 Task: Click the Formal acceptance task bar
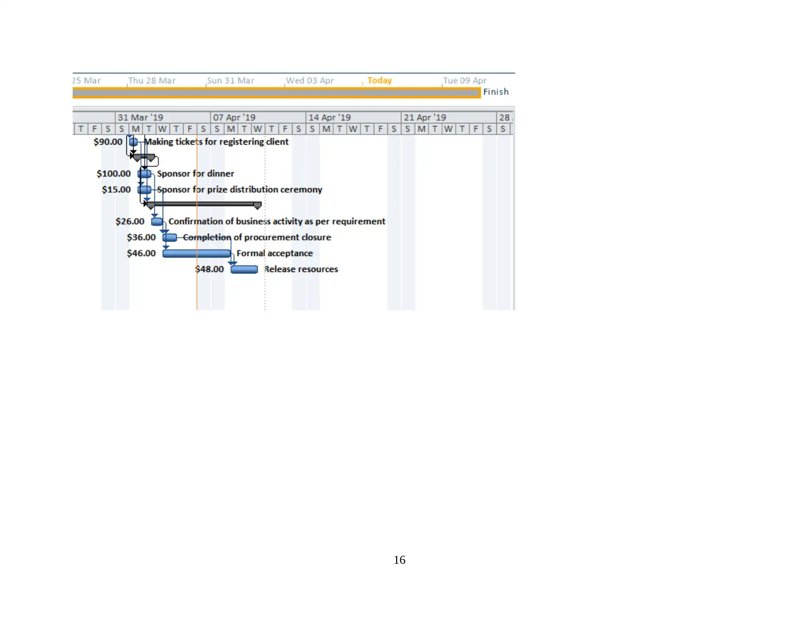click(x=197, y=254)
